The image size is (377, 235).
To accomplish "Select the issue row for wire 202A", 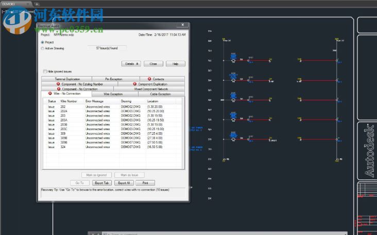I will [113, 111].
